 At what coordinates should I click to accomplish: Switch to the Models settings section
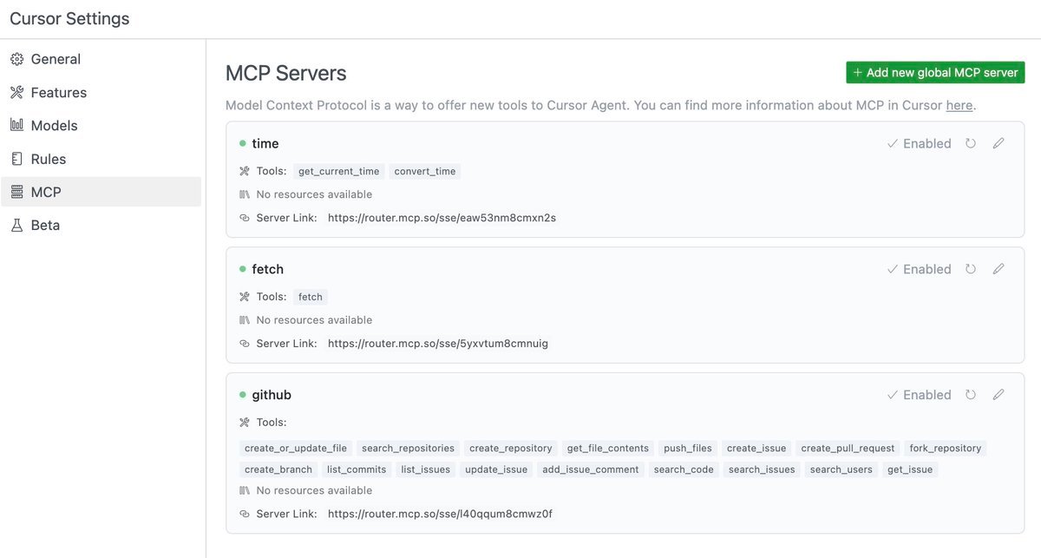coord(54,126)
